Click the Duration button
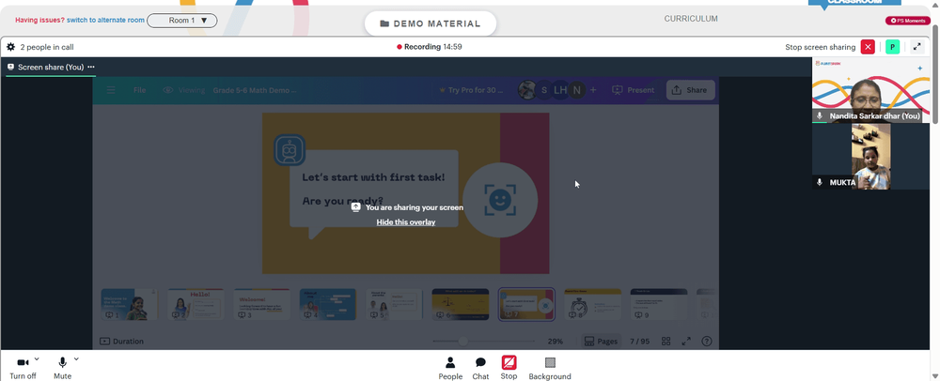This screenshot has height=381, width=940. [121, 342]
